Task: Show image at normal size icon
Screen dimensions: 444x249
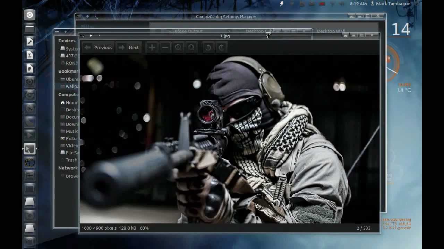Action: pos(178,47)
